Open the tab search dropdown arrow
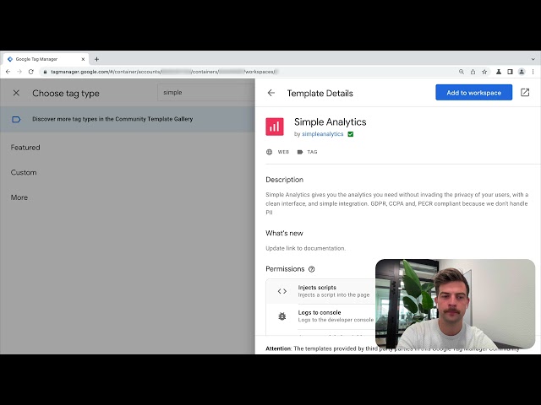The height and width of the screenshot is (405, 541). coord(533,59)
